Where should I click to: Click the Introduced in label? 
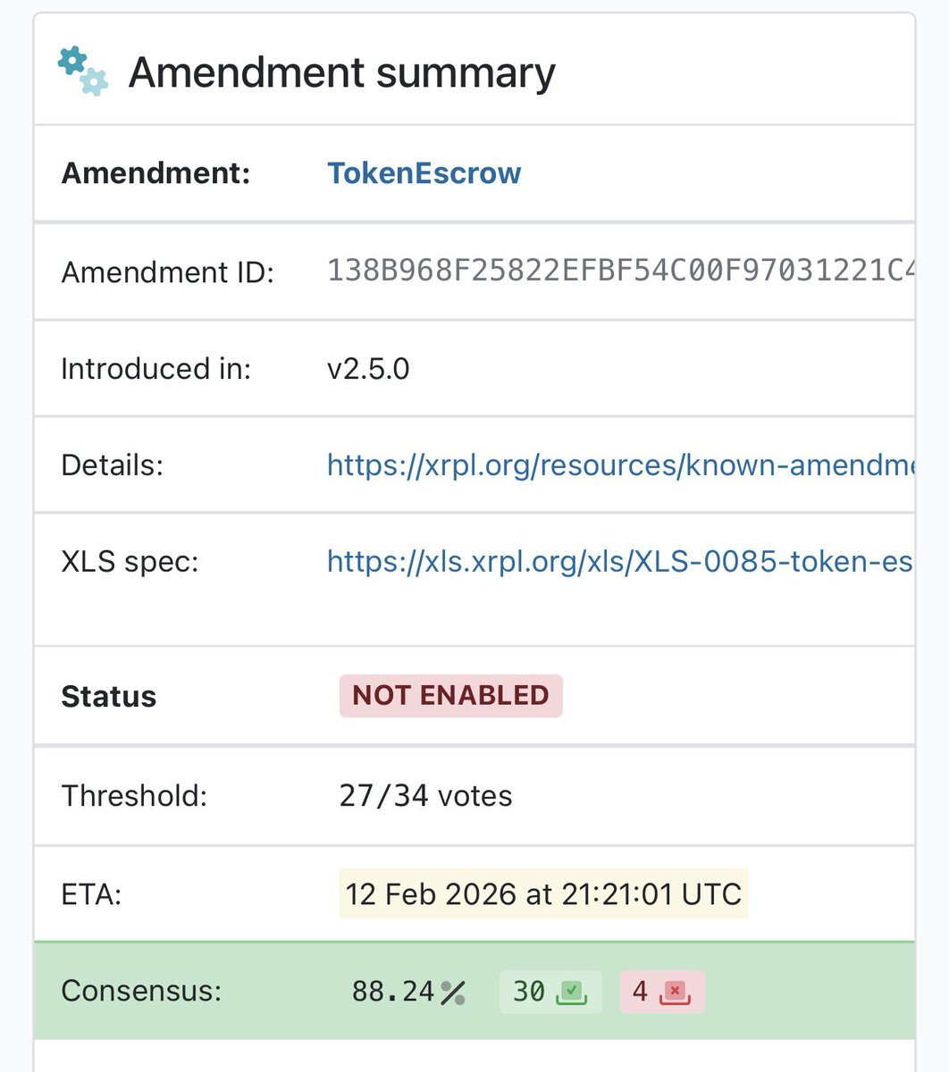point(155,369)
